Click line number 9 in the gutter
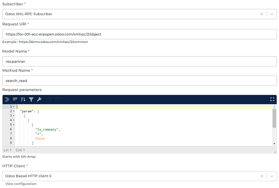279x188 pixels. tap(11, 143)
